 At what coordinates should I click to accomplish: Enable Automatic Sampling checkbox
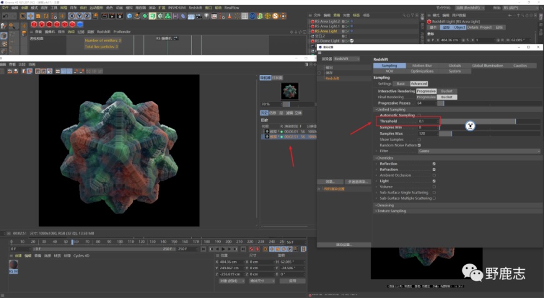pyautogui.click(x=419, y=115)
